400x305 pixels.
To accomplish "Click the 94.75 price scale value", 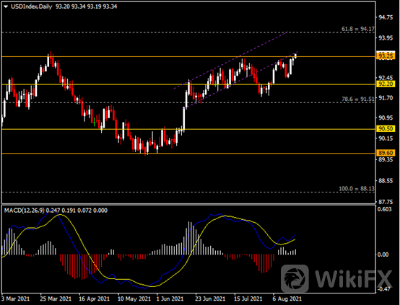I will tap(386, 17).
